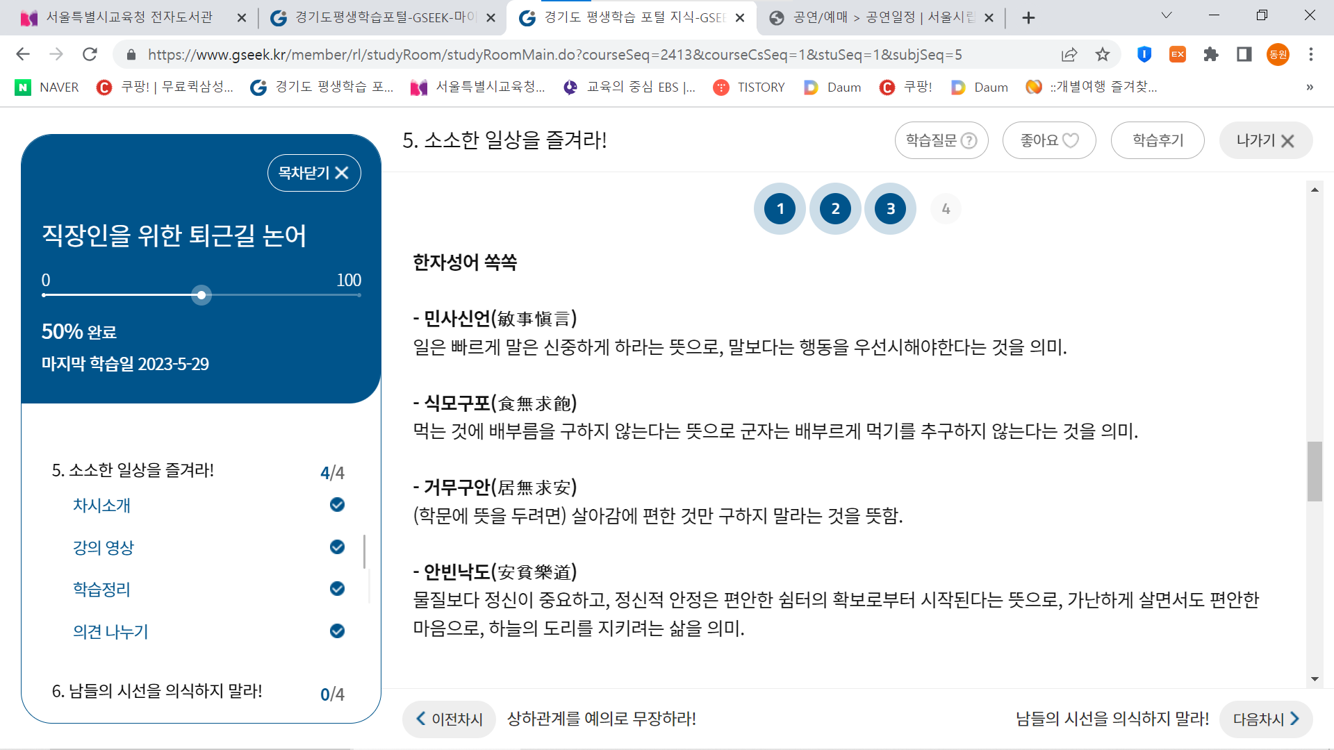Click the content area vertical scrollbar thumb
This screenshot has height=750, width=1334.
coord(1315,471)
